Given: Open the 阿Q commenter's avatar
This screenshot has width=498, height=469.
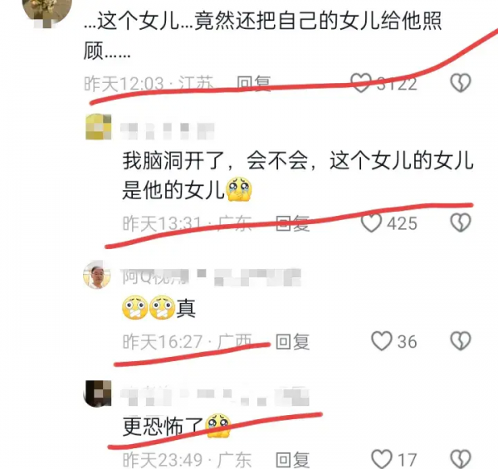Looking at the screenshot, I should pos(97,275).
